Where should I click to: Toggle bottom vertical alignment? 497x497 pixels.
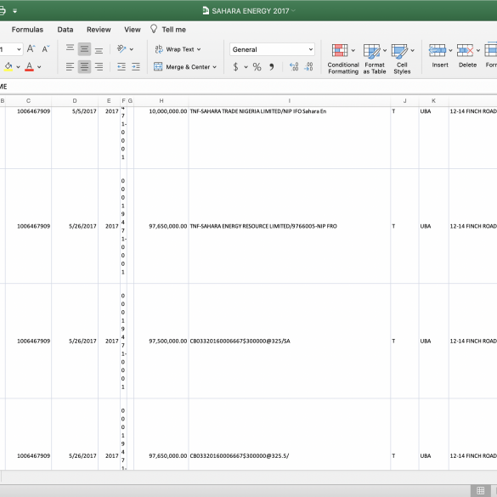click(x=99, y=48)
